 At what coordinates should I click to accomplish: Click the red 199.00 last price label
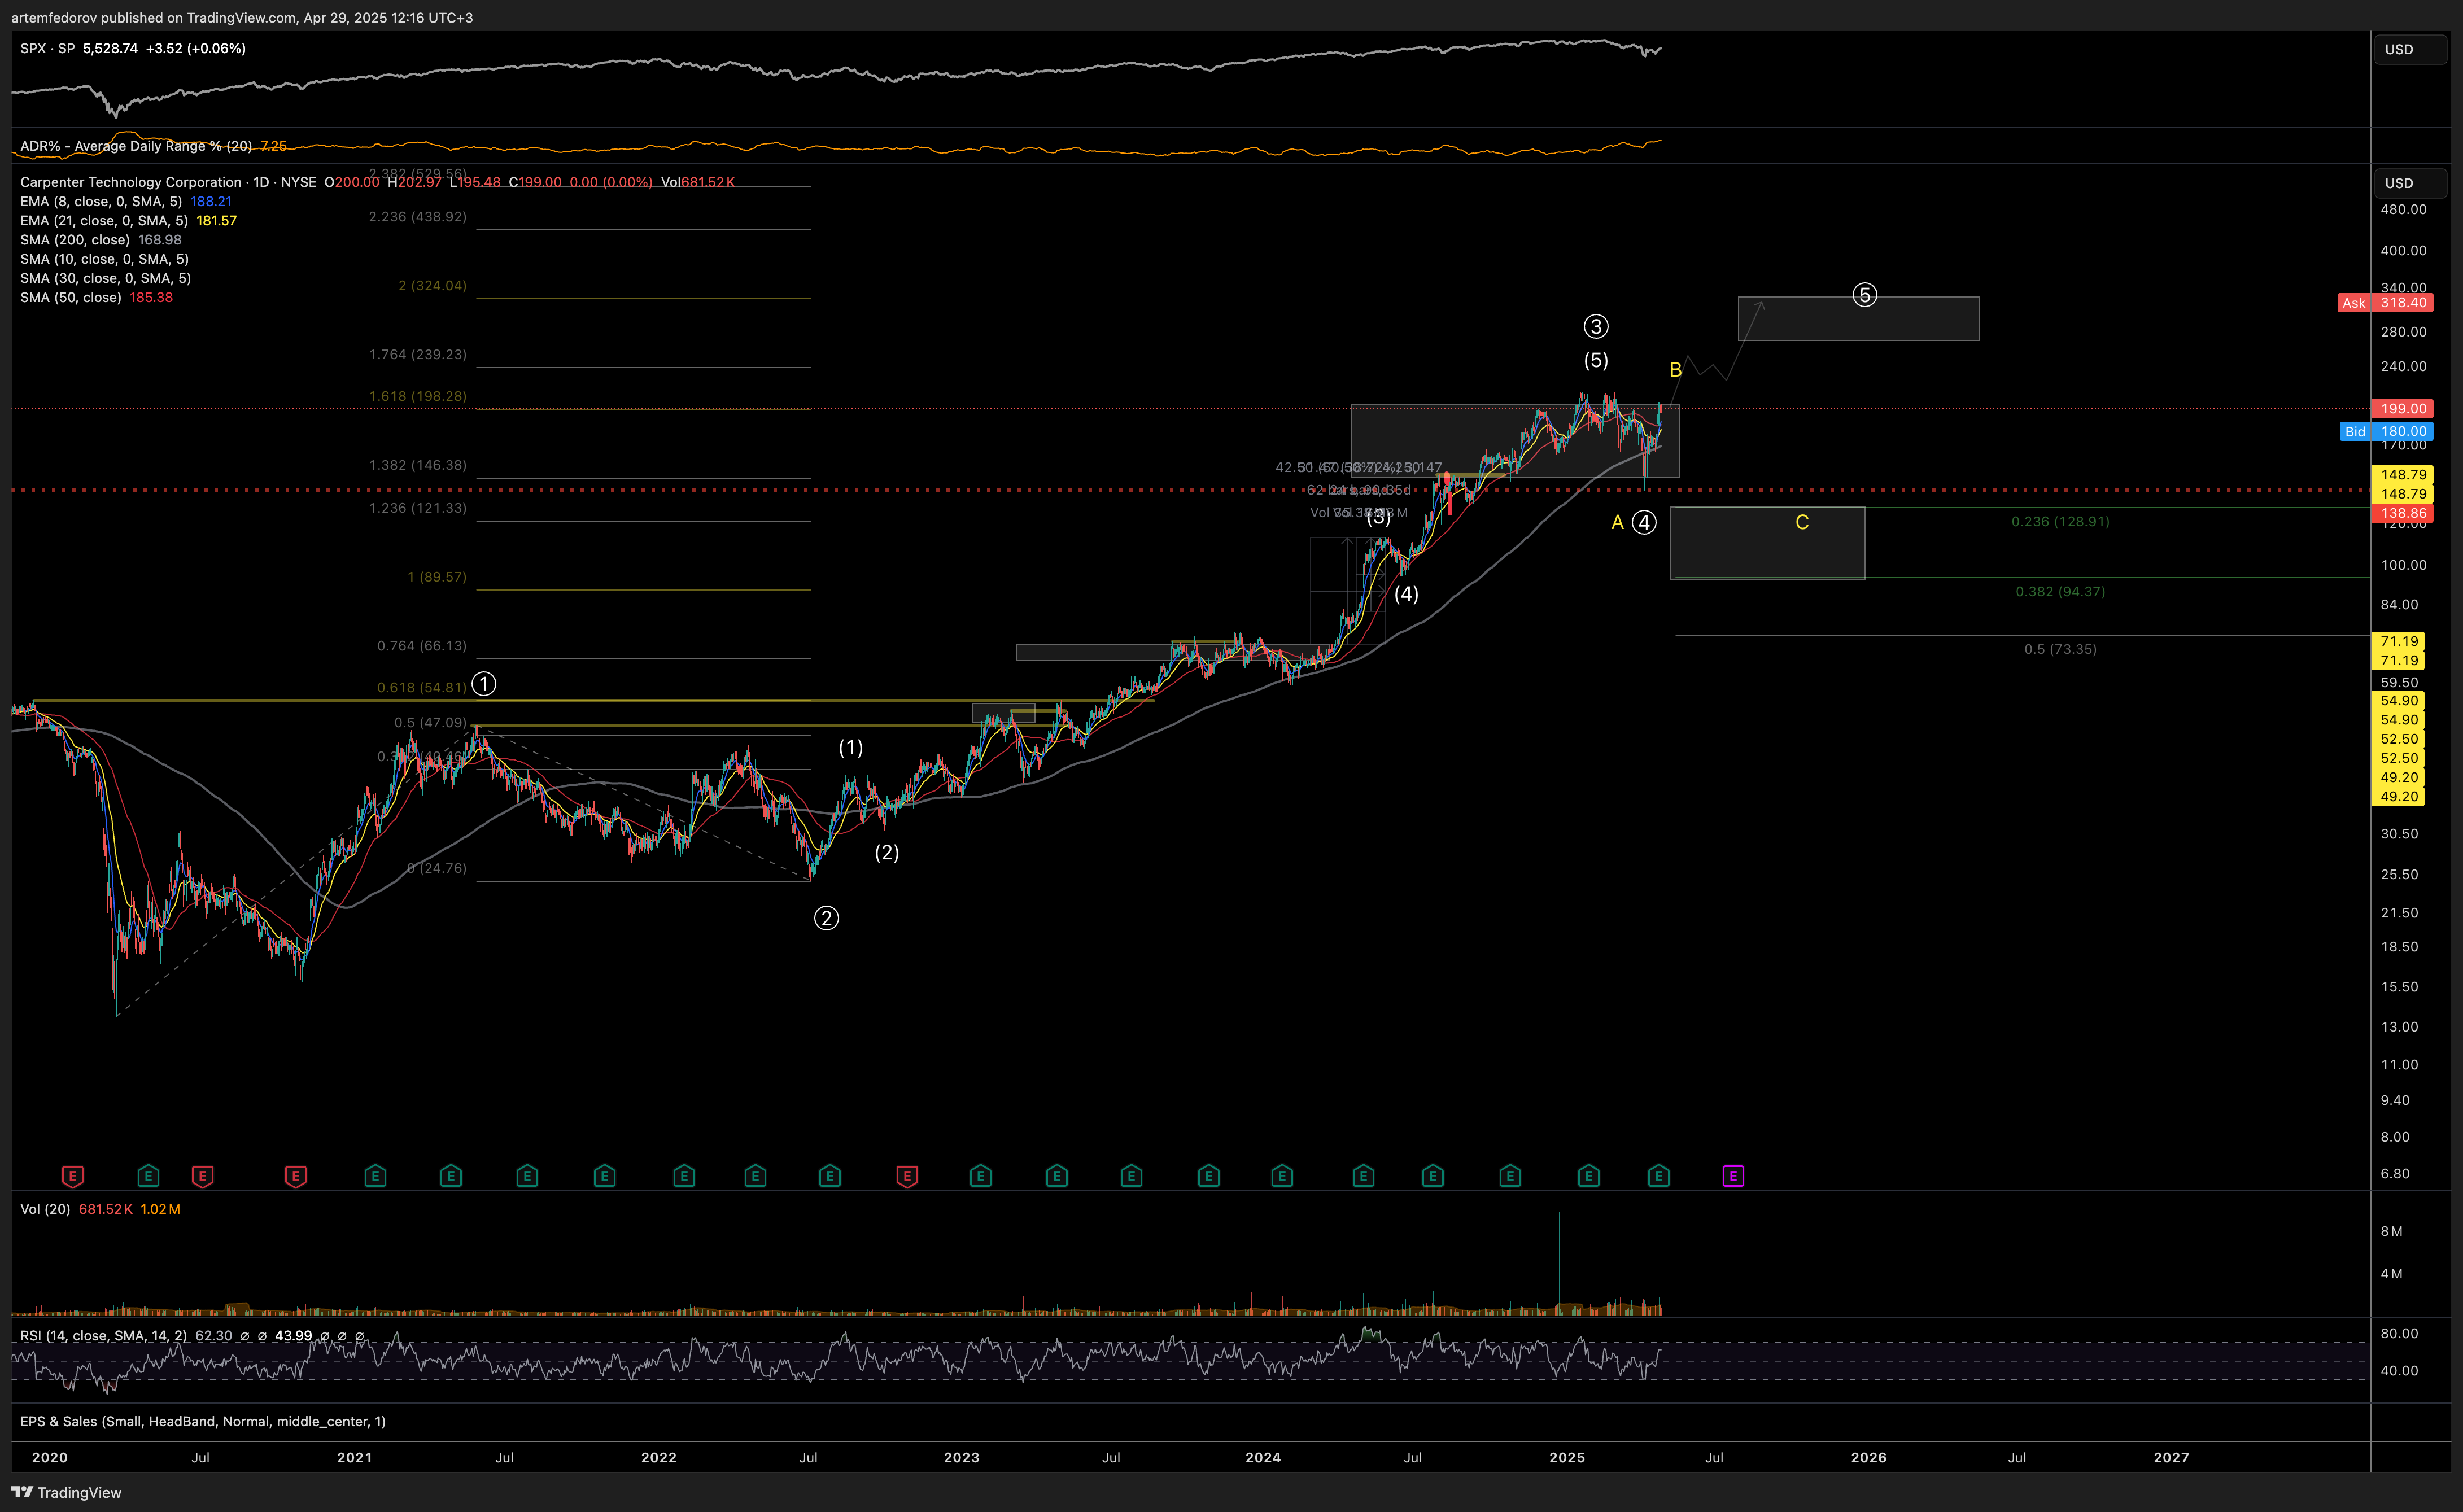click(2402, 409)
